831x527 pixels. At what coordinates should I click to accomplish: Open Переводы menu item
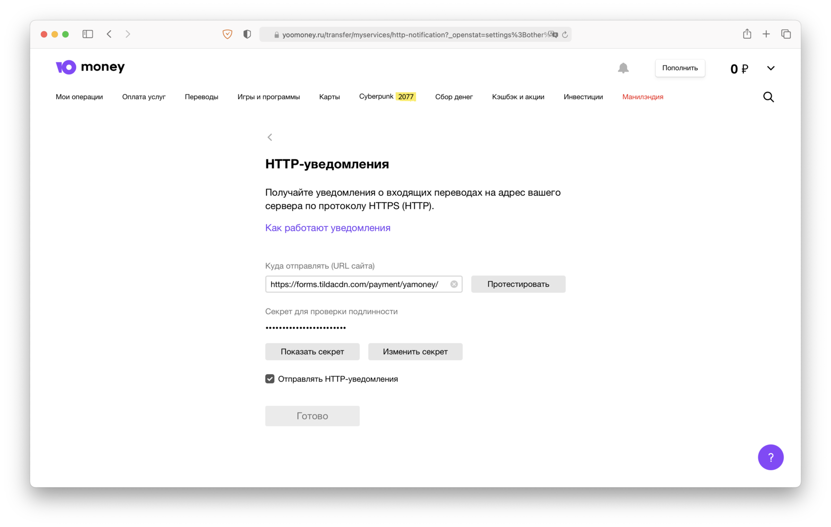coord(201,97)
